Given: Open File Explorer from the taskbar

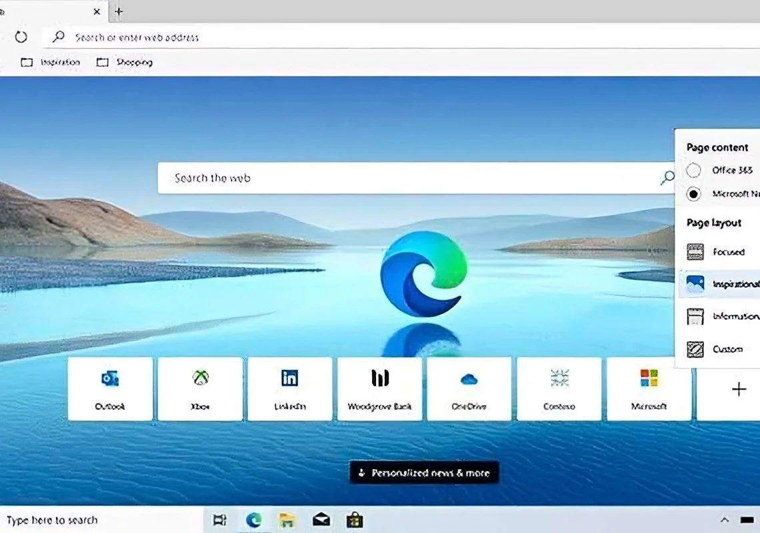Looking at the screenshot, I should click(x=287, y=520).
